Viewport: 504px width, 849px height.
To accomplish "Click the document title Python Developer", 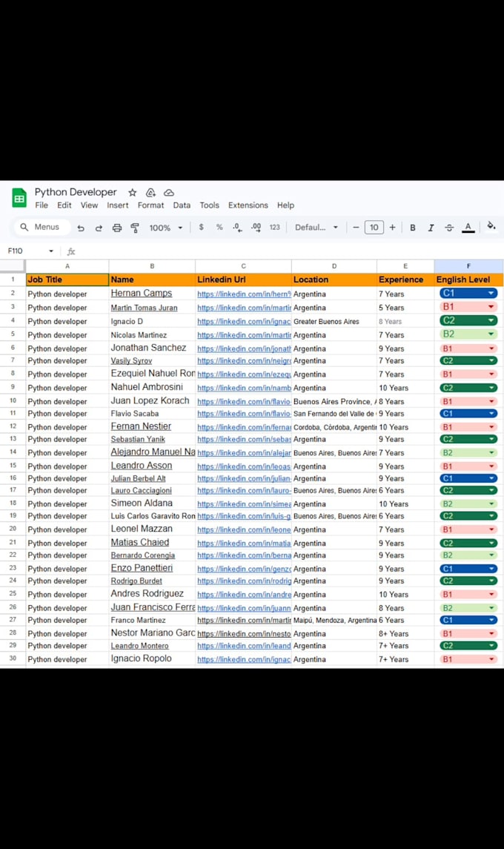I will [x=76, y=192].
